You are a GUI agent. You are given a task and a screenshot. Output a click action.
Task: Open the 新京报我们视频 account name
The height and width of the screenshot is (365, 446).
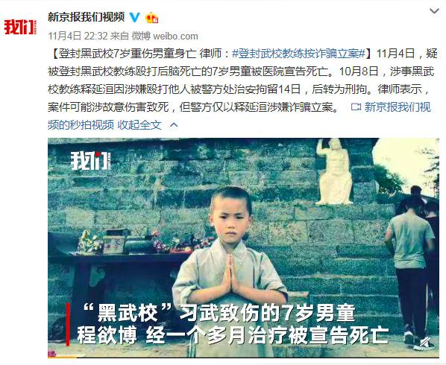[87, 17]
